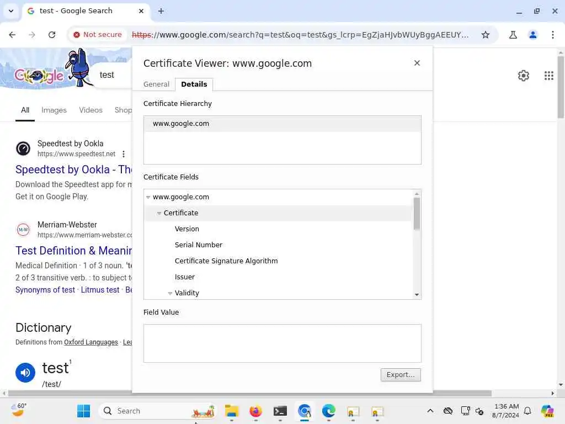Open Google search settings gear

523,76
